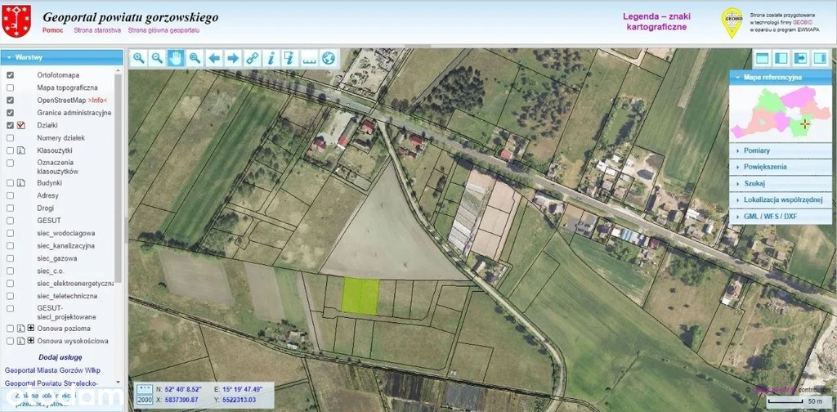Expand the Pomiary section
This screenshot has width=837, height=412.
(781, 150)
